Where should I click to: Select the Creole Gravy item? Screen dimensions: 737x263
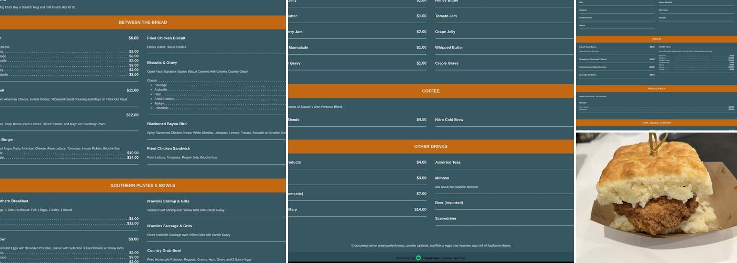446,64
